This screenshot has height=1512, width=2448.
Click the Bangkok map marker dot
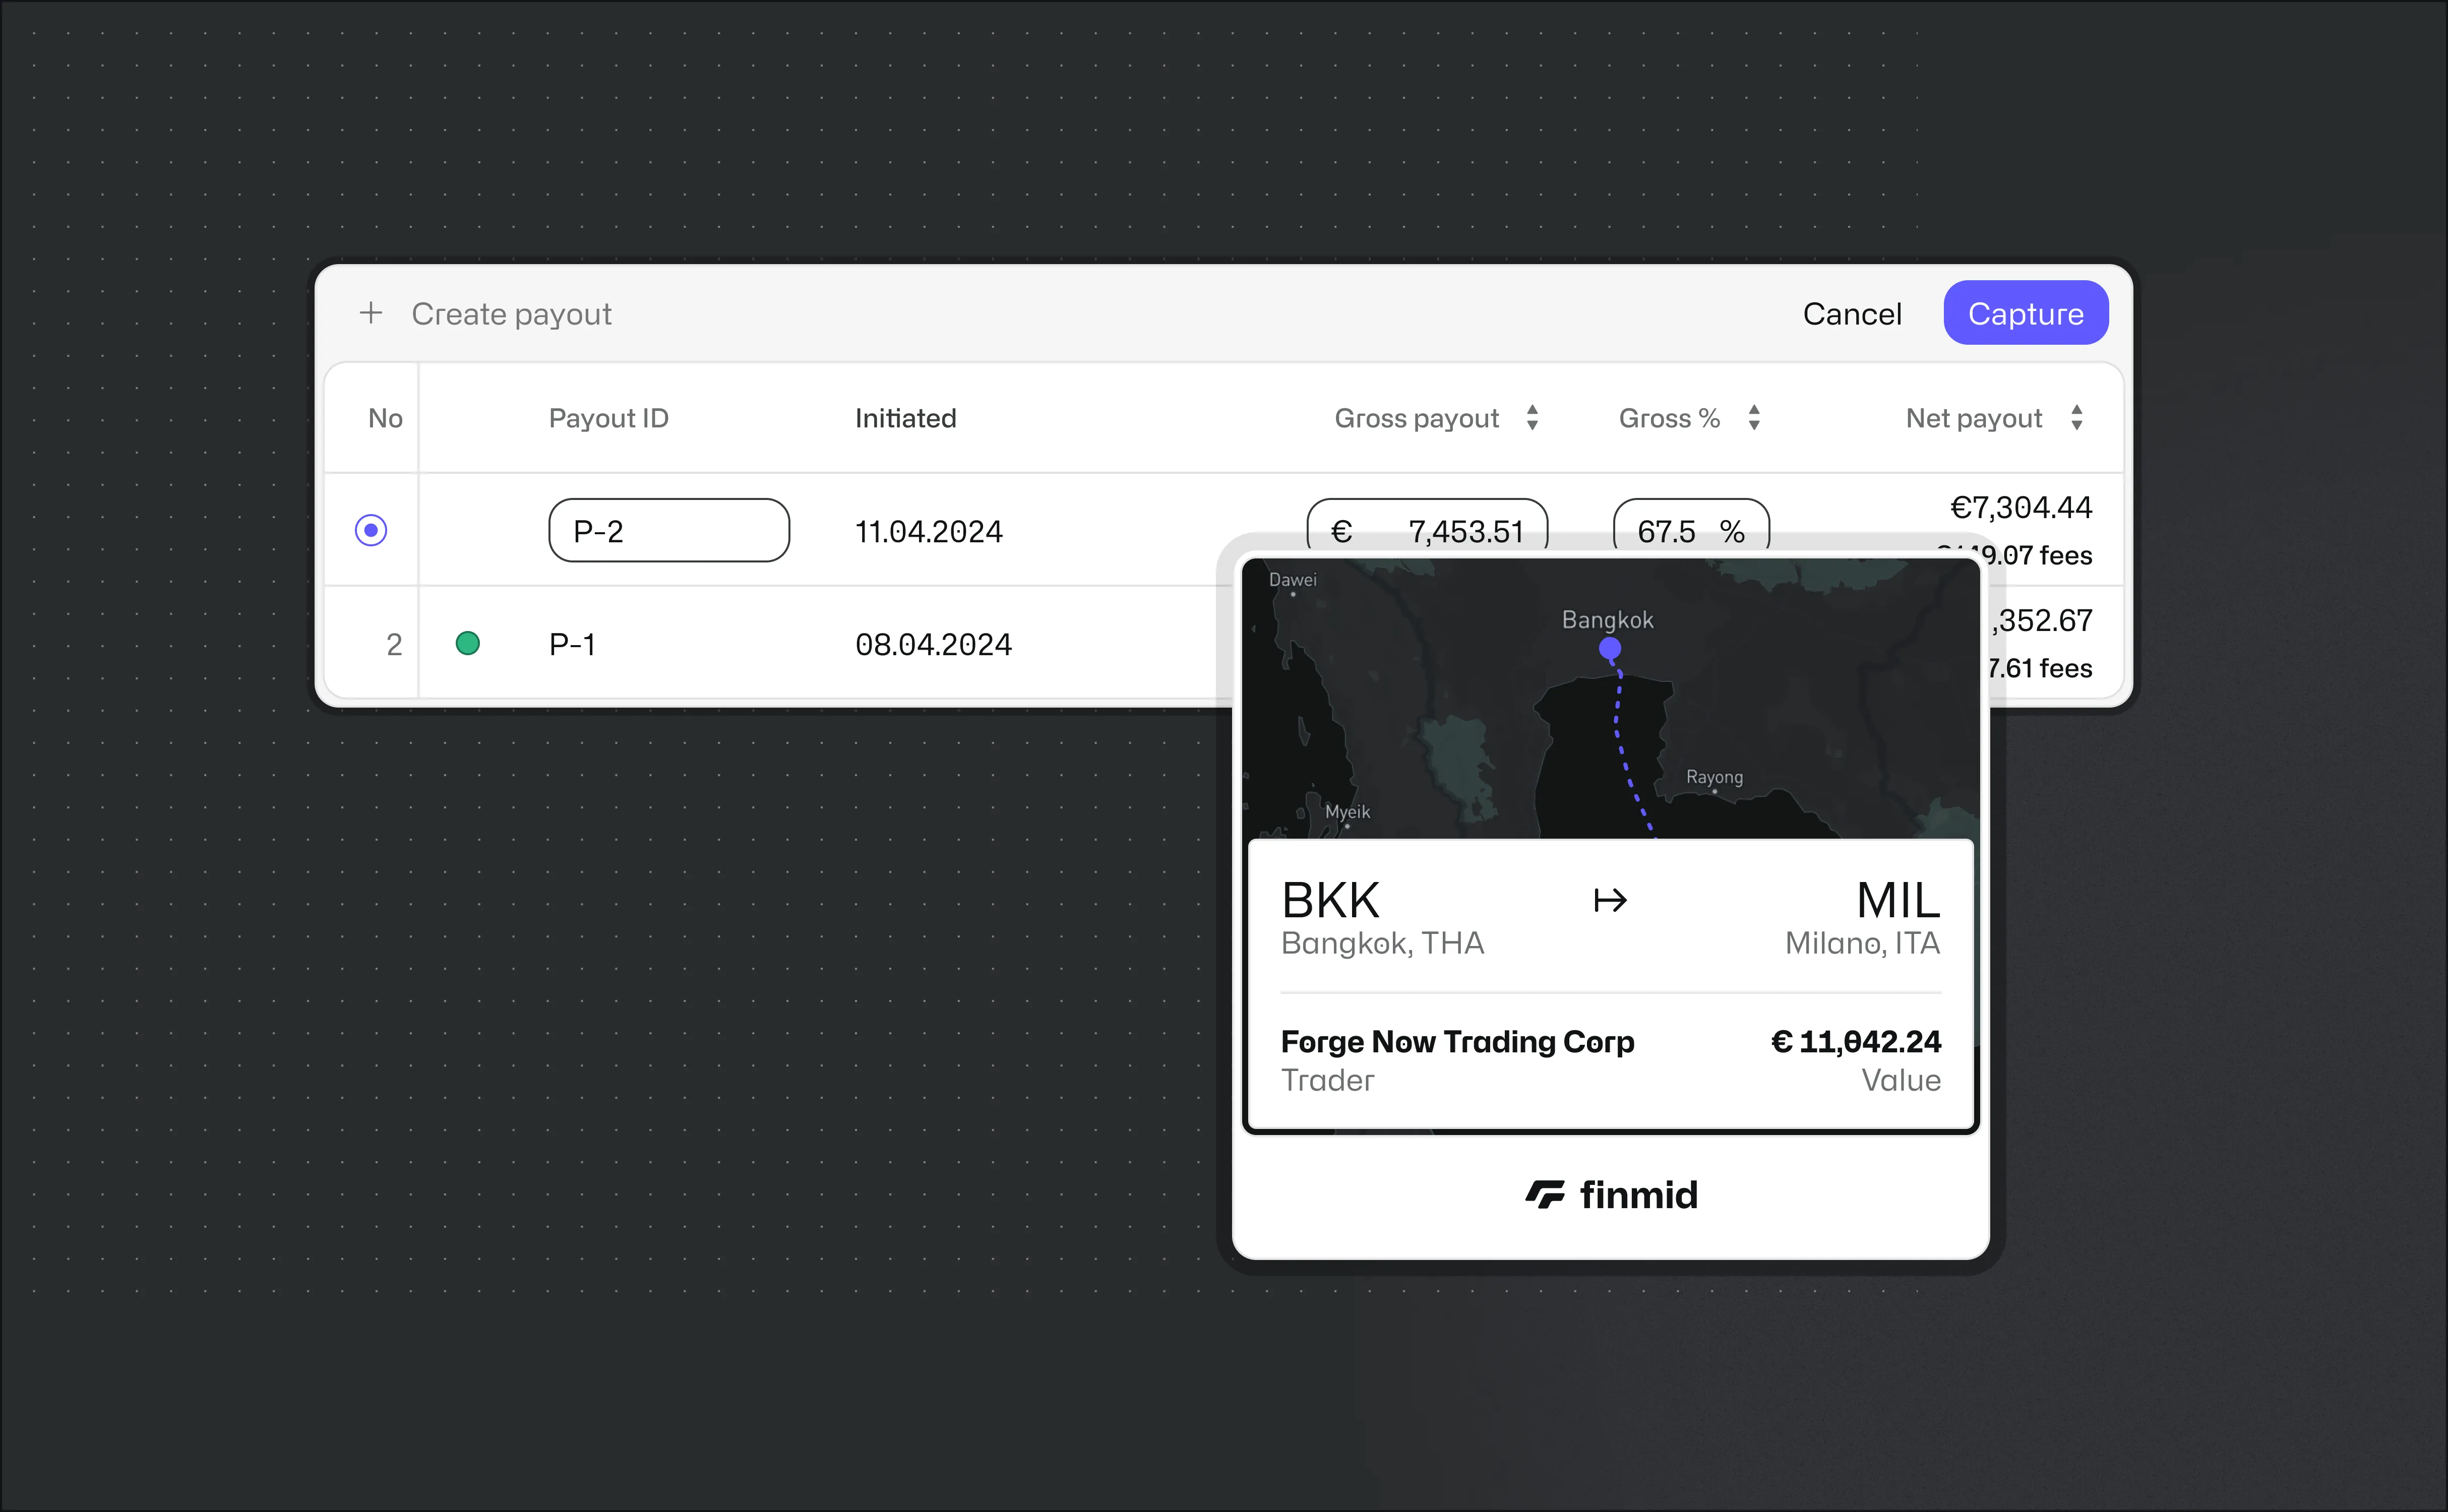point(1609,648)
